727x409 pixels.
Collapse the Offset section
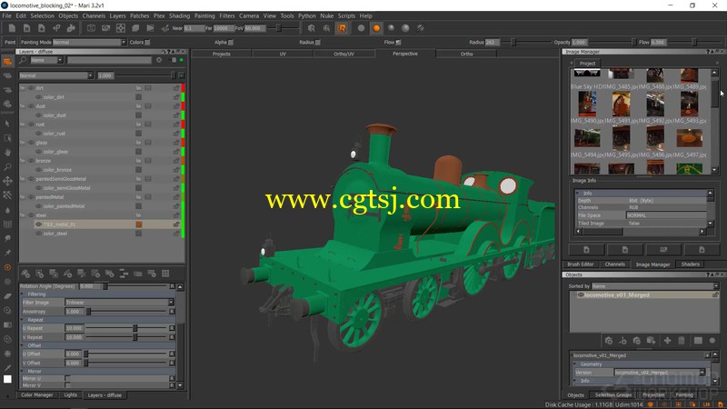coord(22,345)
